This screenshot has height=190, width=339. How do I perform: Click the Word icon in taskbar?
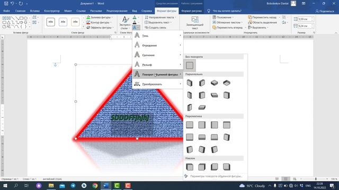[x=106, y=185]
